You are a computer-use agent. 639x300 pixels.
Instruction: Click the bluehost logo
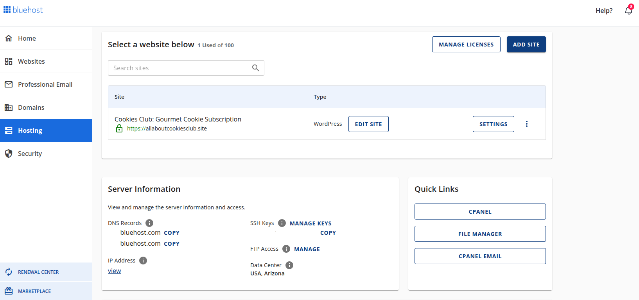pyautogui.click(x=23, y=10)
